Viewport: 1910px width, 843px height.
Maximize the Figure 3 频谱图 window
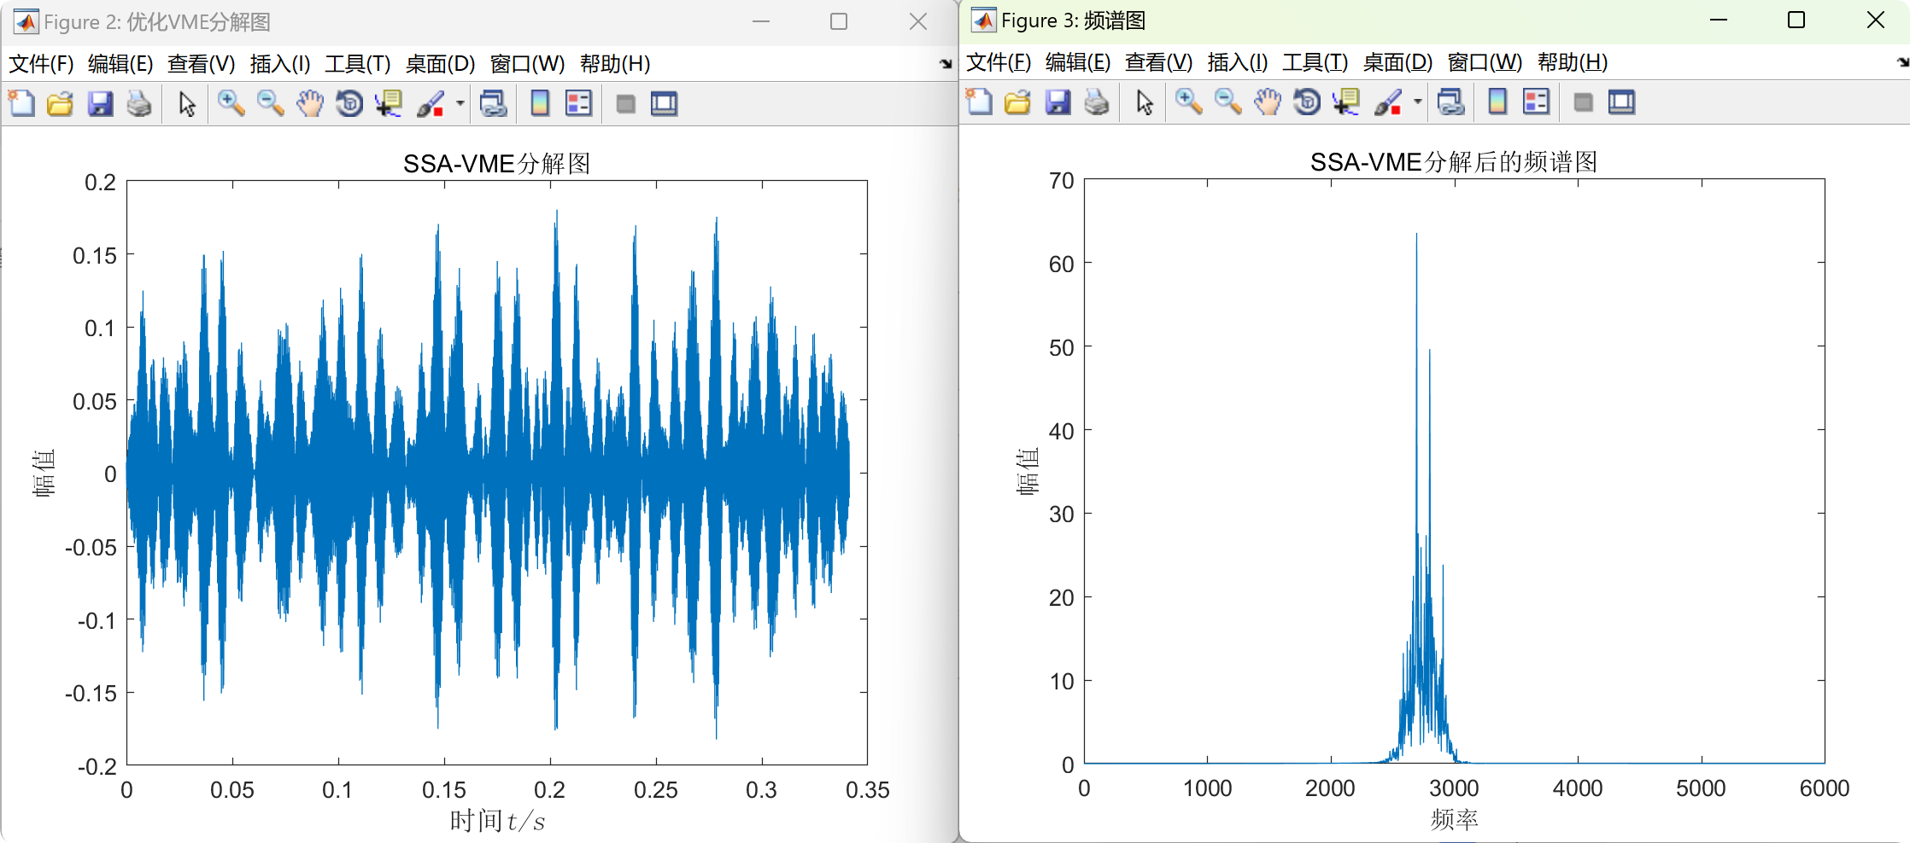pos(1796,20)
